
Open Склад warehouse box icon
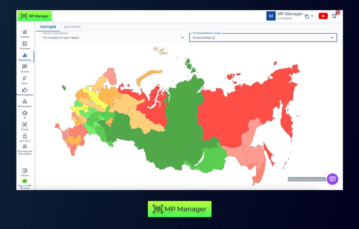tap(25, 125)
